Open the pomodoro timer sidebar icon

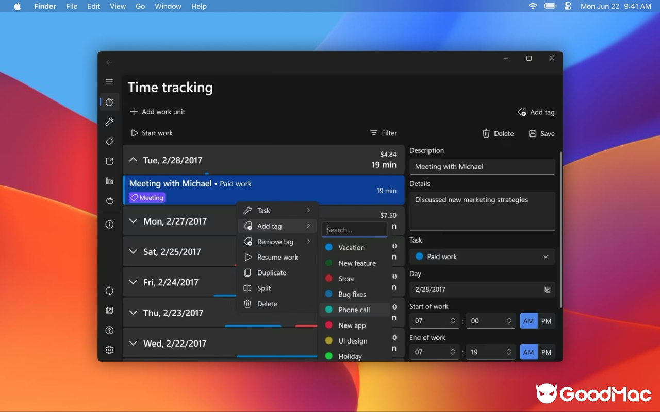pos(109,201)
